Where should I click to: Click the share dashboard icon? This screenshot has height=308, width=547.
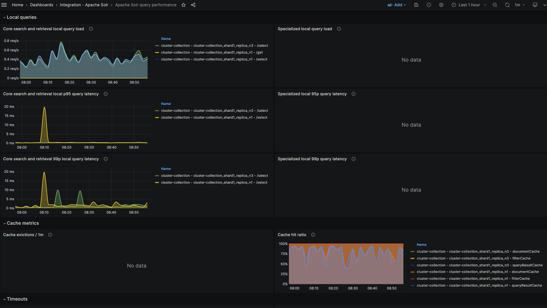pyautogui.click(x=193, y=5)
